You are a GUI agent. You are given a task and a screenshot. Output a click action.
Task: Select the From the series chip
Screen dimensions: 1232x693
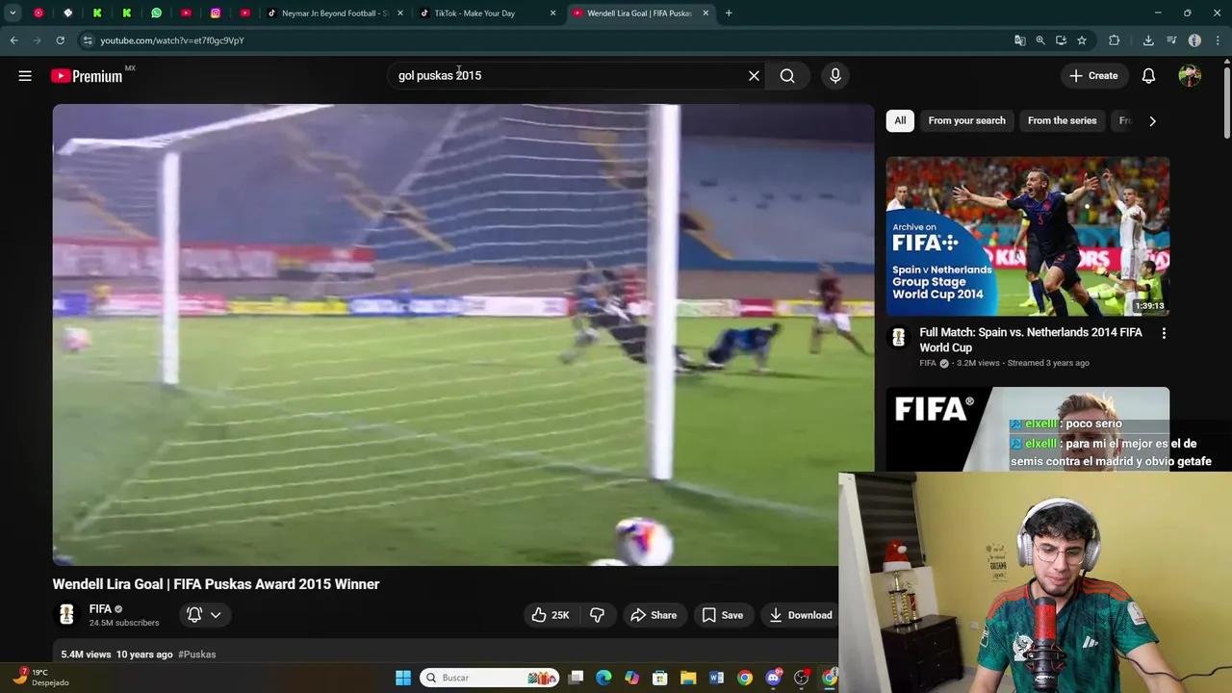click(x=1062, y=120)
